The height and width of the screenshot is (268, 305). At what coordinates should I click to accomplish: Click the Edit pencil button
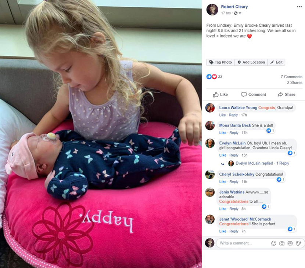tap(276, 62)
